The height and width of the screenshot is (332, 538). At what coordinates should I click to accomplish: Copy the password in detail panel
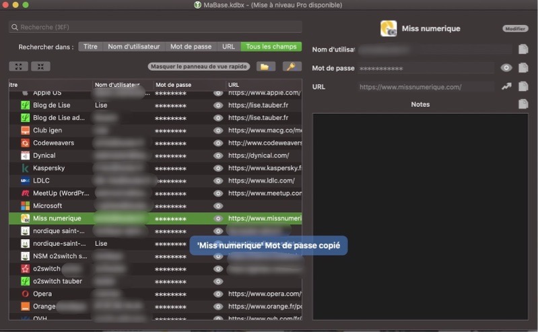[x=523, y=68]
